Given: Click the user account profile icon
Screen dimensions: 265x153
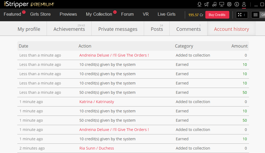Looking at the screenshot, I should [244, 4].
